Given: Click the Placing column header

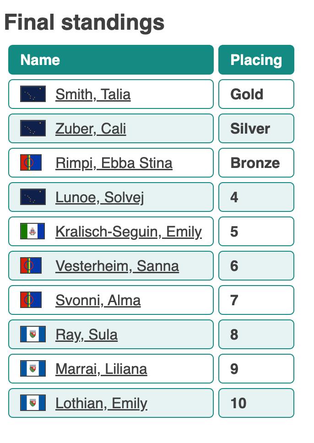Looking at the screenshot, I should coord(256,60).
